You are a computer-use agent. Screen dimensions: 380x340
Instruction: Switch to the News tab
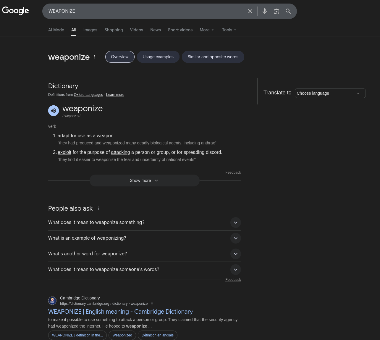[x=156, y=30]
